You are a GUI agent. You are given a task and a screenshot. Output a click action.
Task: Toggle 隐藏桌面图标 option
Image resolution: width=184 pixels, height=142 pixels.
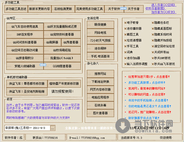point(162,29)
